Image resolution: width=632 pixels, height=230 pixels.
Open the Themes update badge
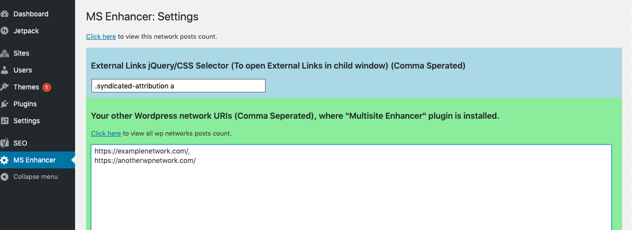point(47,87)
